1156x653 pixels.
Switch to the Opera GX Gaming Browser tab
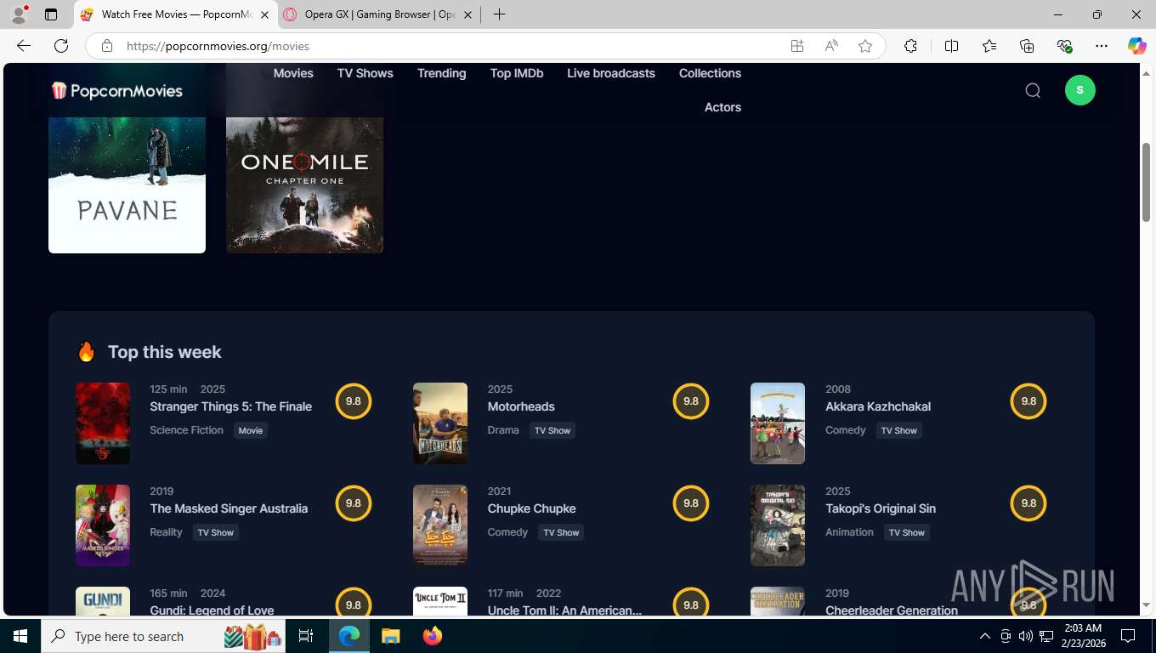click(x=378, y=14)
